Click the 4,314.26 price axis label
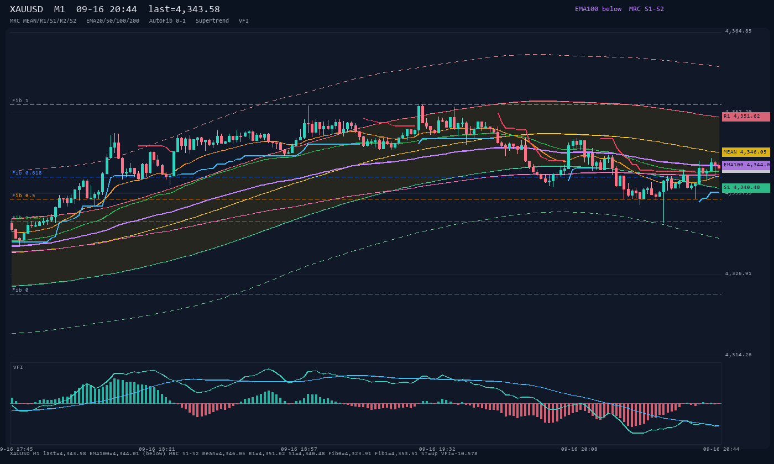 [x=739, y=355]
